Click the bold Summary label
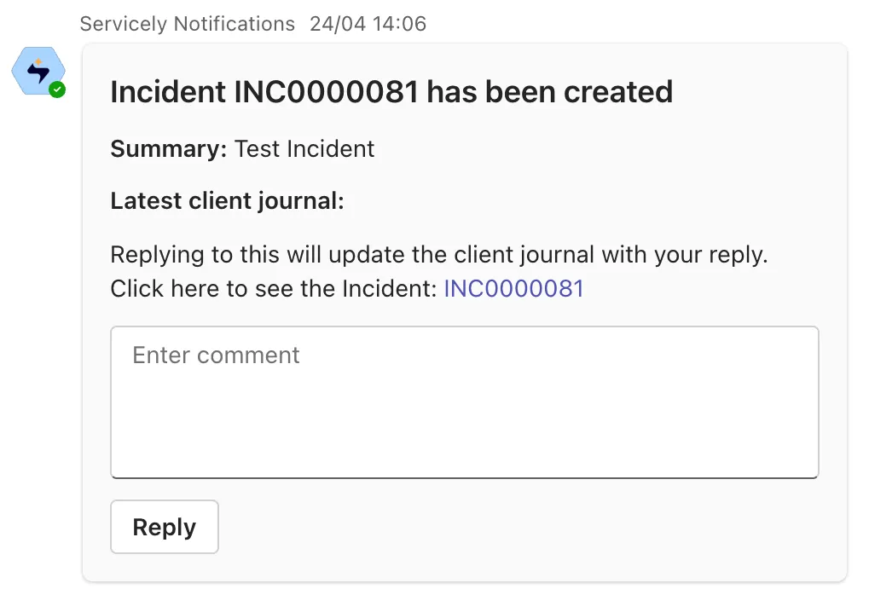869x595 pixels. point(169,148)
